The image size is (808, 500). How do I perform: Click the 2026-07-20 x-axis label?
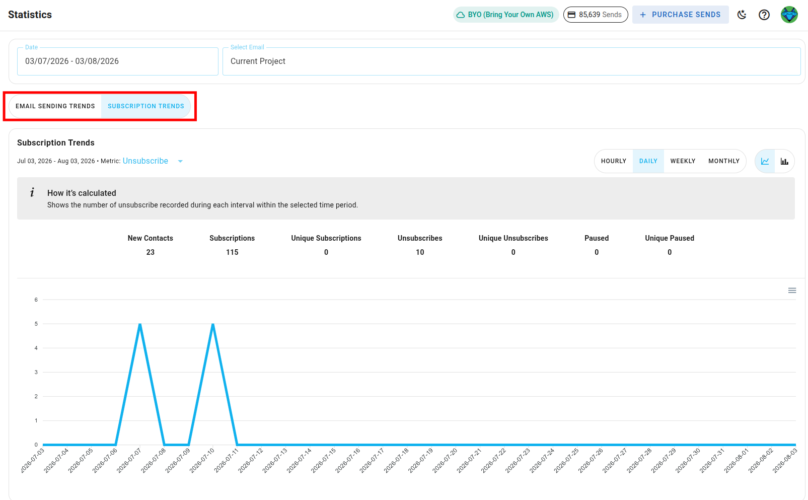point(445,461)
